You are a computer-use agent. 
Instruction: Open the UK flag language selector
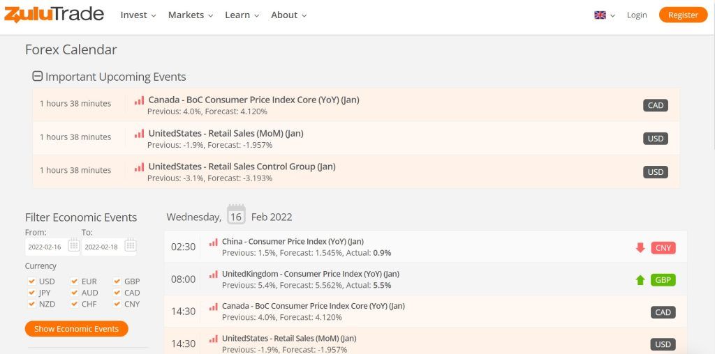605,15
